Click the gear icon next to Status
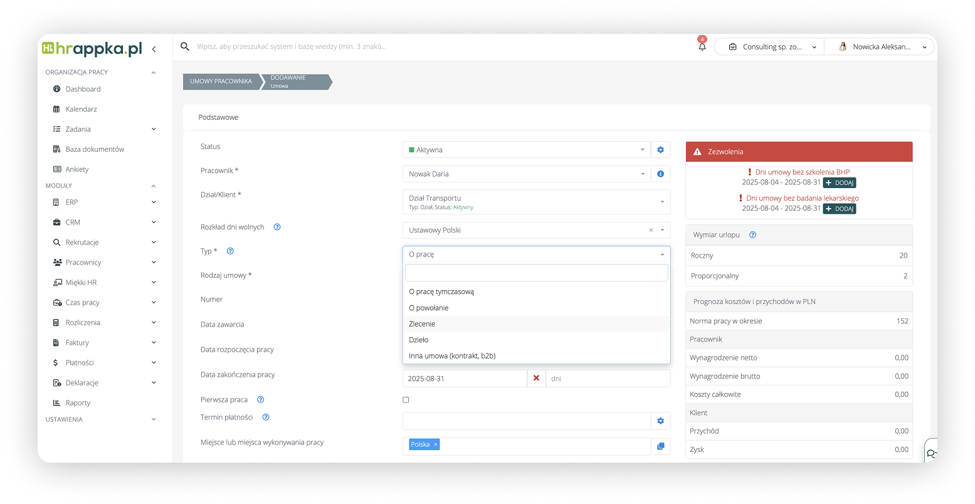 660,150
